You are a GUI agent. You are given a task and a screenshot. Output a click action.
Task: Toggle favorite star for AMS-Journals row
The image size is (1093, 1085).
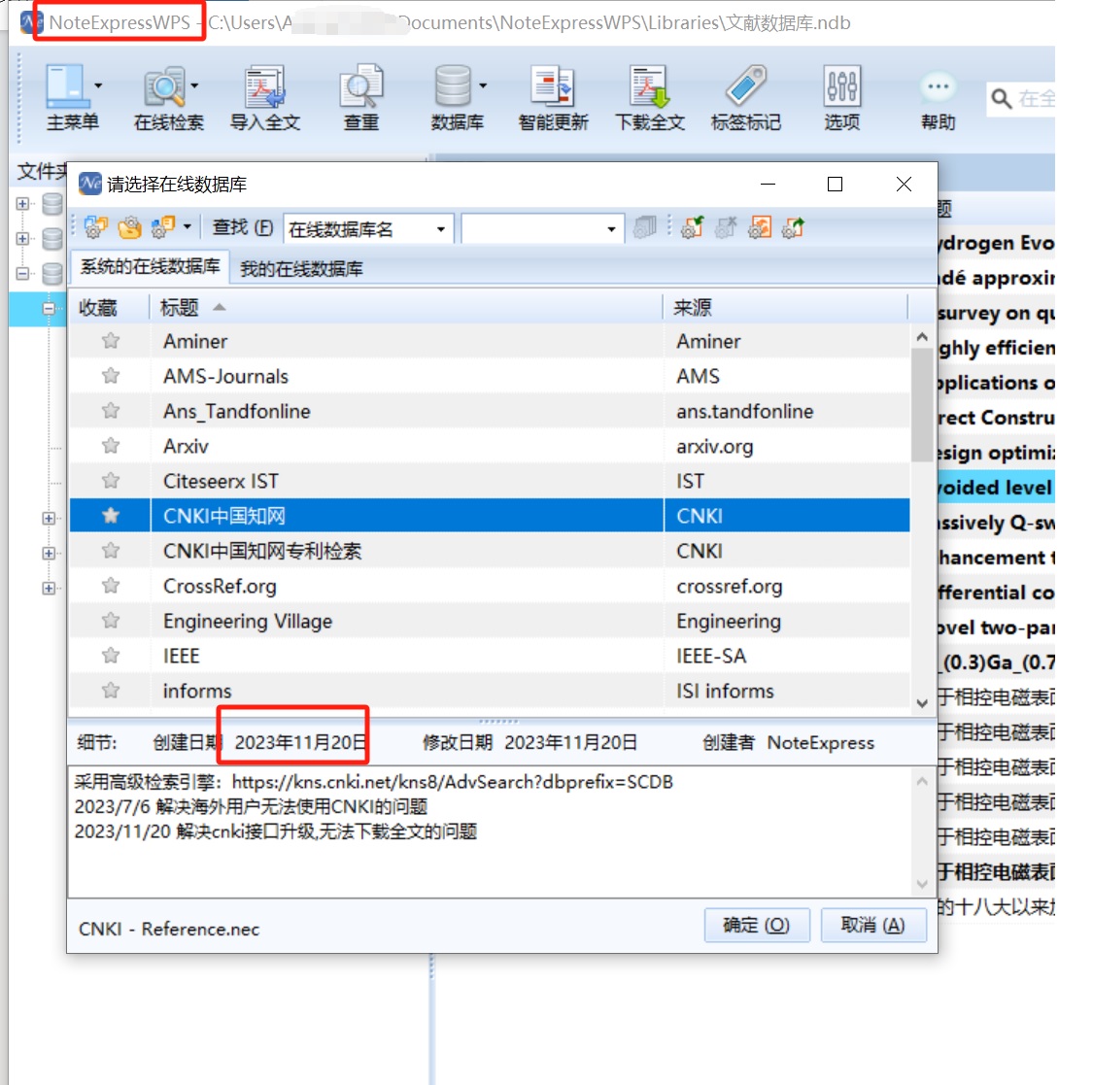pyautogui.click(x=110, y=376)
